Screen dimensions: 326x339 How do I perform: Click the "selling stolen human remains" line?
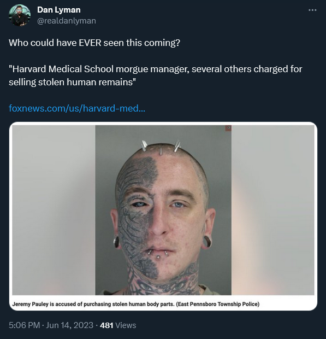click(72, 82)
